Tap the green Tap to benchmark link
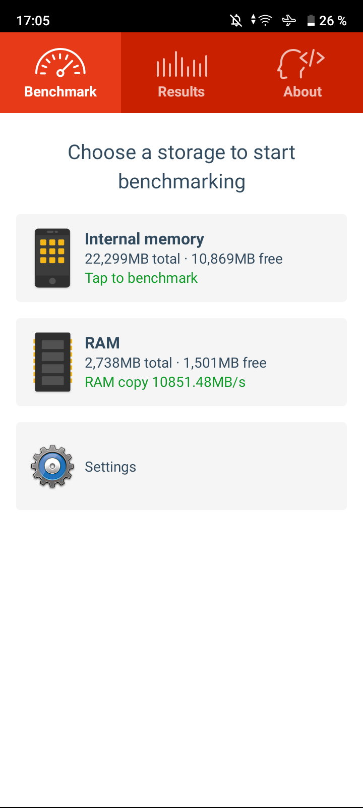 point(141,278)
